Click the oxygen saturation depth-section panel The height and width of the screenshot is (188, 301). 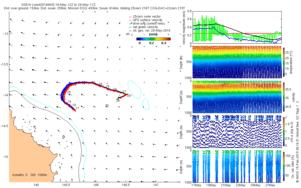(237, 166)
